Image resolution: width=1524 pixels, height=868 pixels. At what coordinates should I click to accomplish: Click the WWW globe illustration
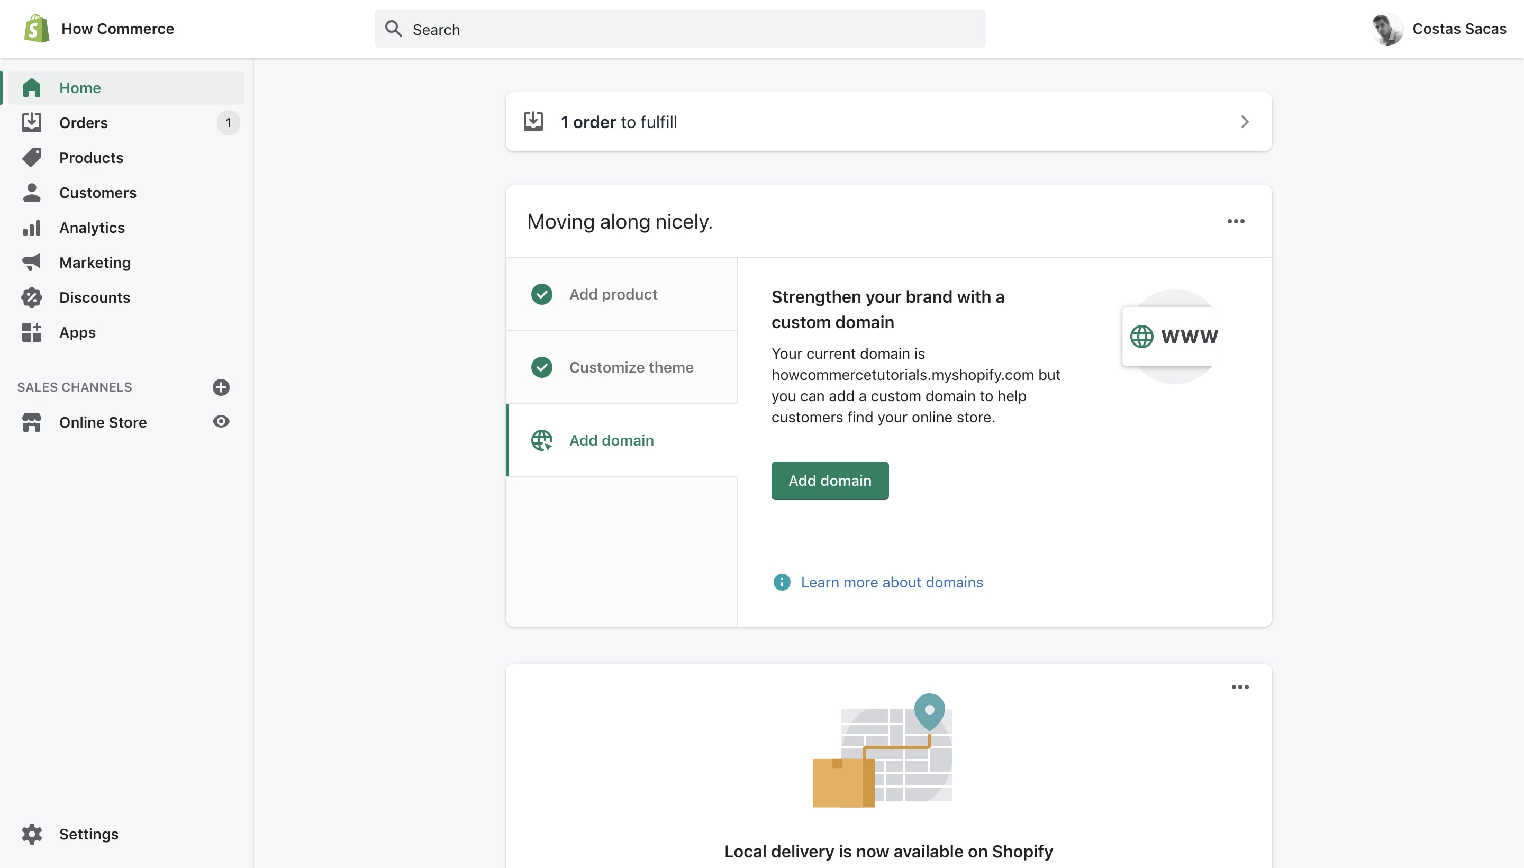pos(1172,336)
